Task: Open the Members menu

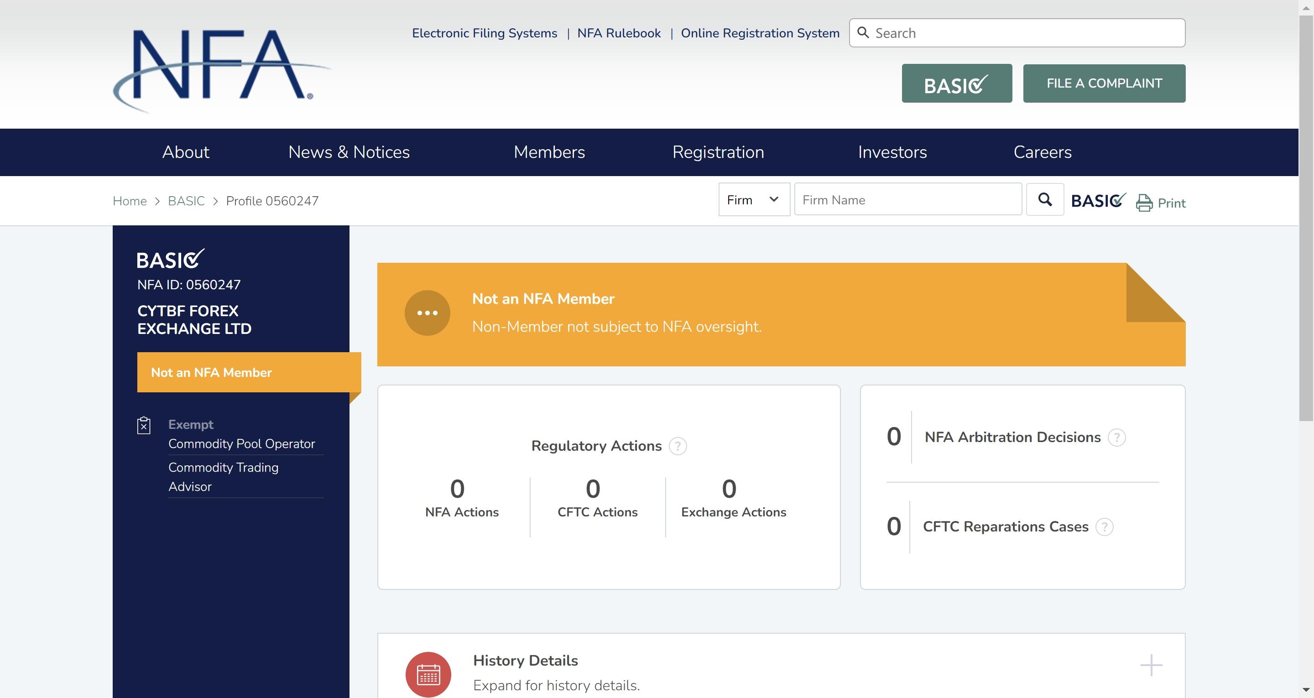Action: [549, 152]
